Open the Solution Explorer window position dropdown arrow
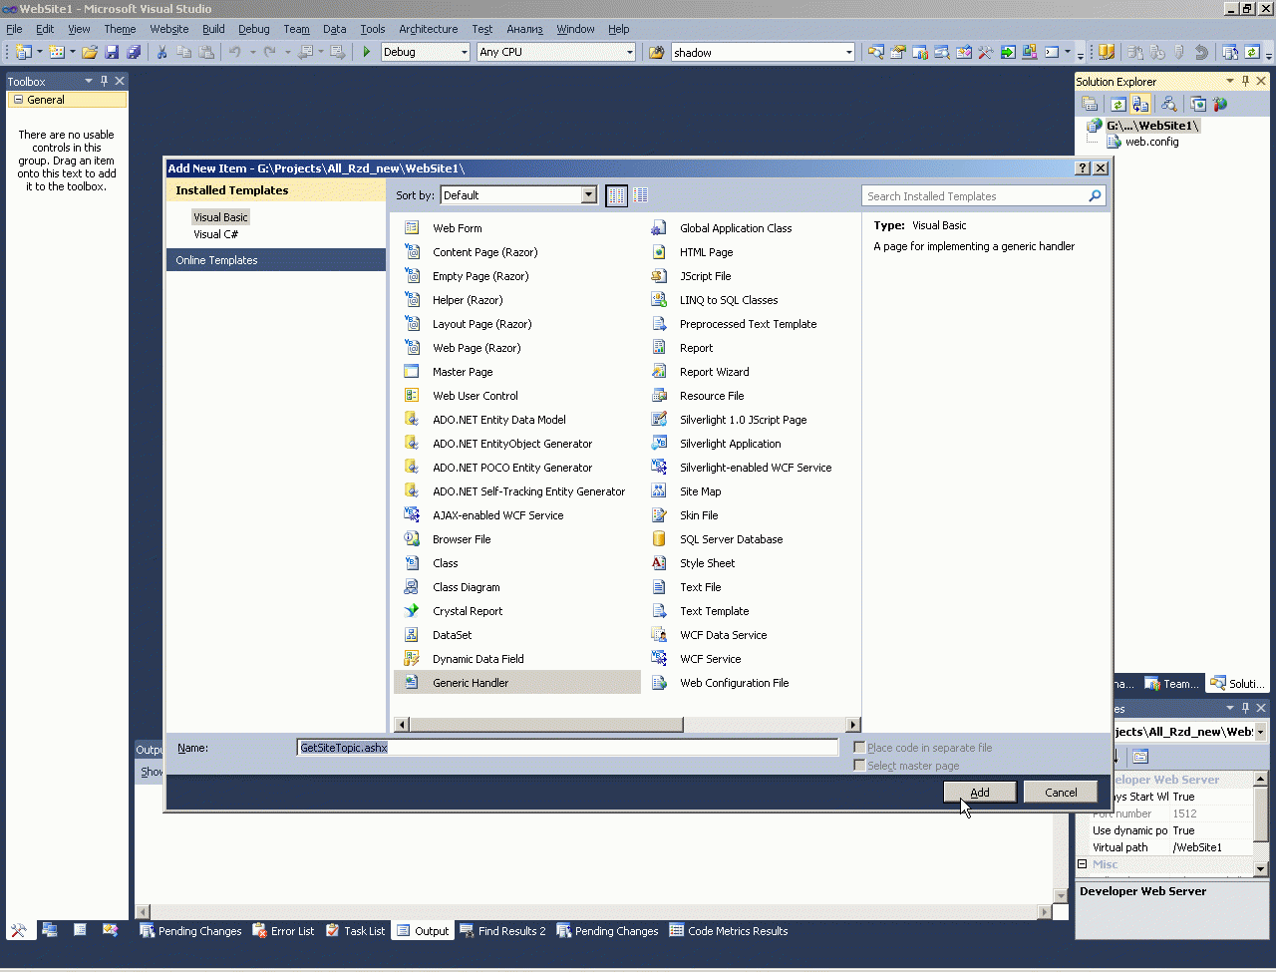The image size is (1276, 972). [x=1230, y=81]
